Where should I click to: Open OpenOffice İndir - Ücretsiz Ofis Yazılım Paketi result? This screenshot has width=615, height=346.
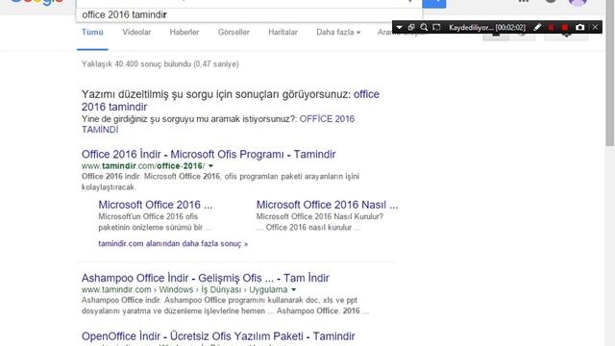coord(218,336)
